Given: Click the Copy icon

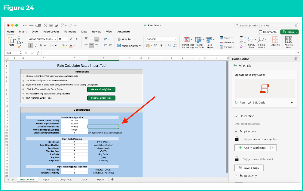Looking at the screenshot, I should tap(19, 42).
